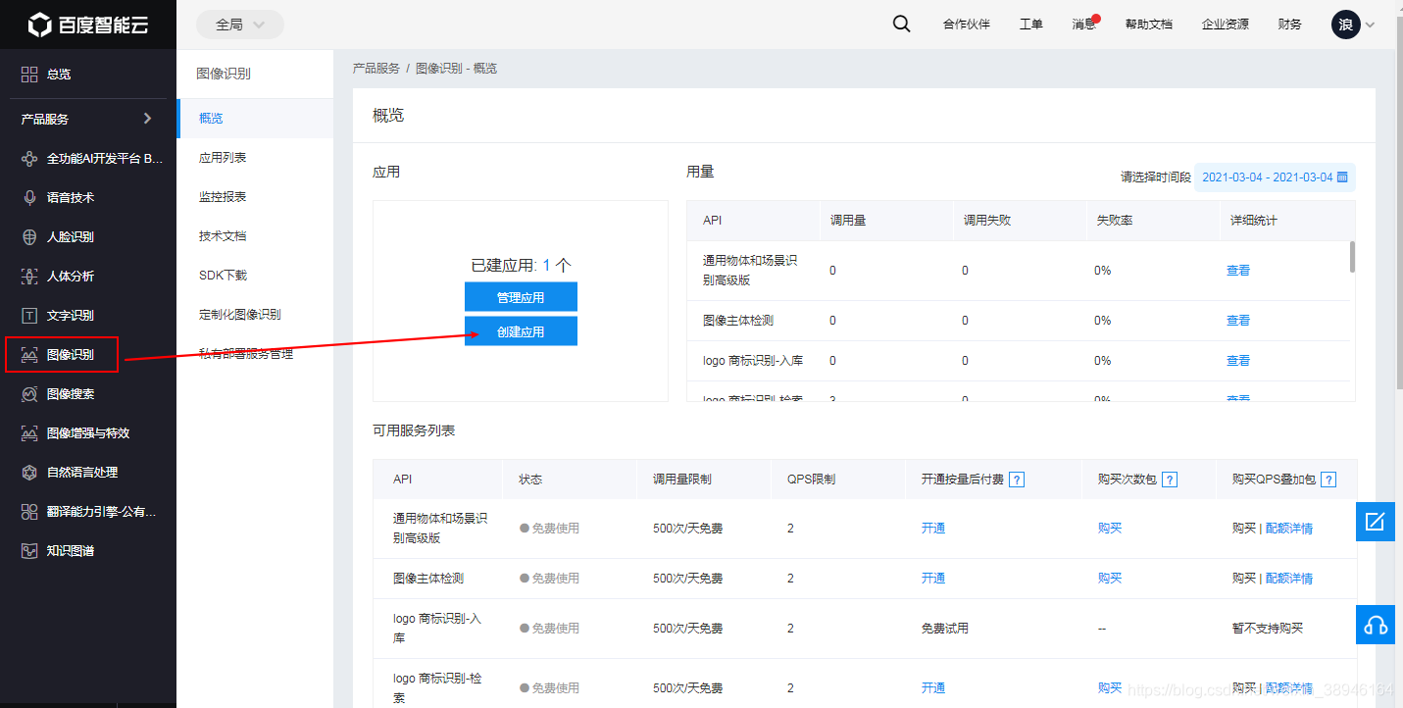Image resolution: width=1403 pixels, height=708 pixels.
Task: Click 配额详情 for 通用物体和场景识别高级版
Action: 1289,529
